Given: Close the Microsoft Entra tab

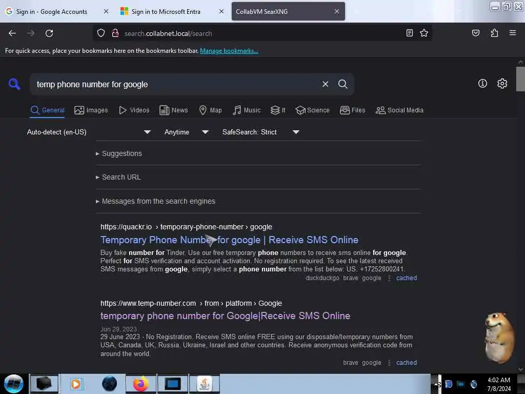Looking at the screenshot, I should (221, 11).
